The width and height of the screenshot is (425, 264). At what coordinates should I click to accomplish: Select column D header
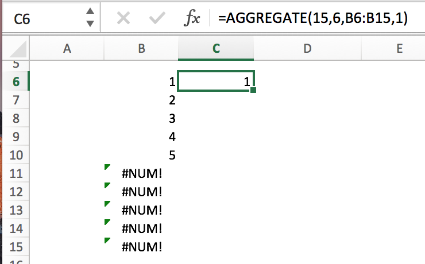307,49
